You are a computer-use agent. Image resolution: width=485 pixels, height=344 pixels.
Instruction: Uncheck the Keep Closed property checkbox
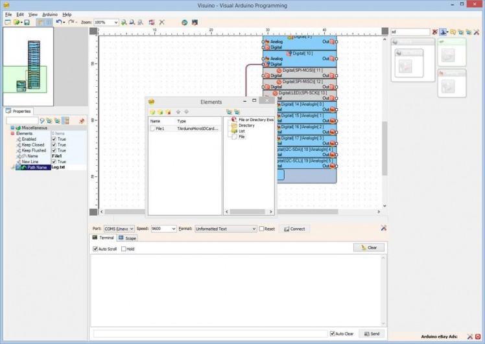coord(54,145)
